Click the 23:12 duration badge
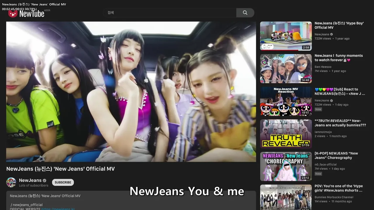This screenshot has width=374, height=210. coord(305,178)
